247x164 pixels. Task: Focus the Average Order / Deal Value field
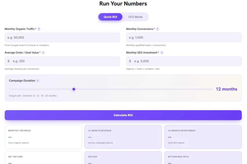pos(62,61)
